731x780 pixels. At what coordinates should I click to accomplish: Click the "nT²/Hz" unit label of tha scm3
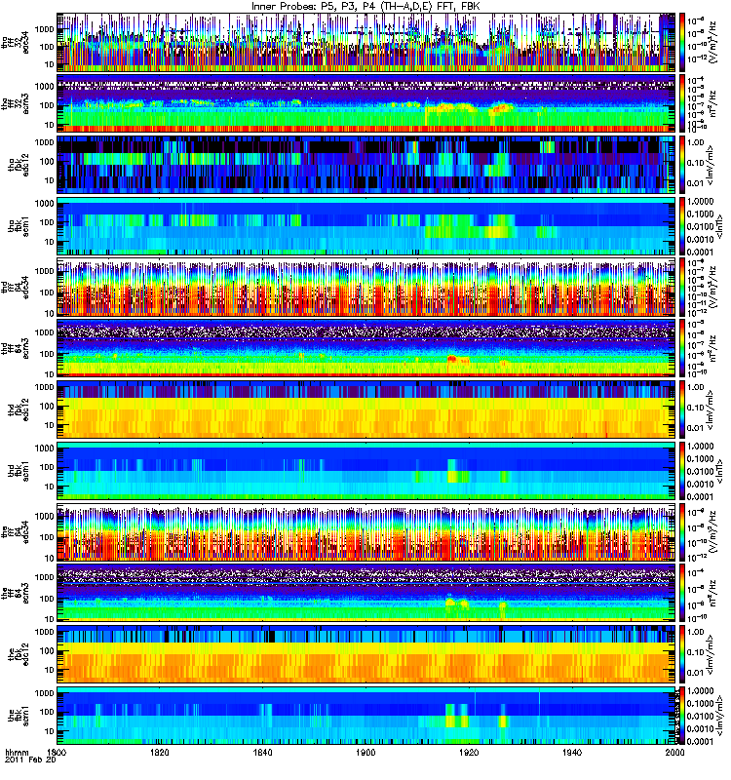(x=712, y=103)
